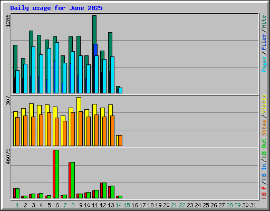Click day 28 on the date axis
The image size is (270, 211).
pos(229,205)
